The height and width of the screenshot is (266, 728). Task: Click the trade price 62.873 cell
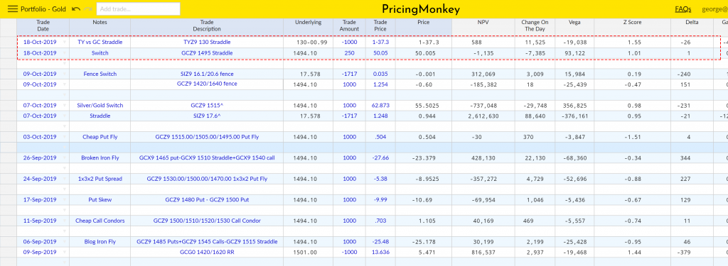point(380,106)
